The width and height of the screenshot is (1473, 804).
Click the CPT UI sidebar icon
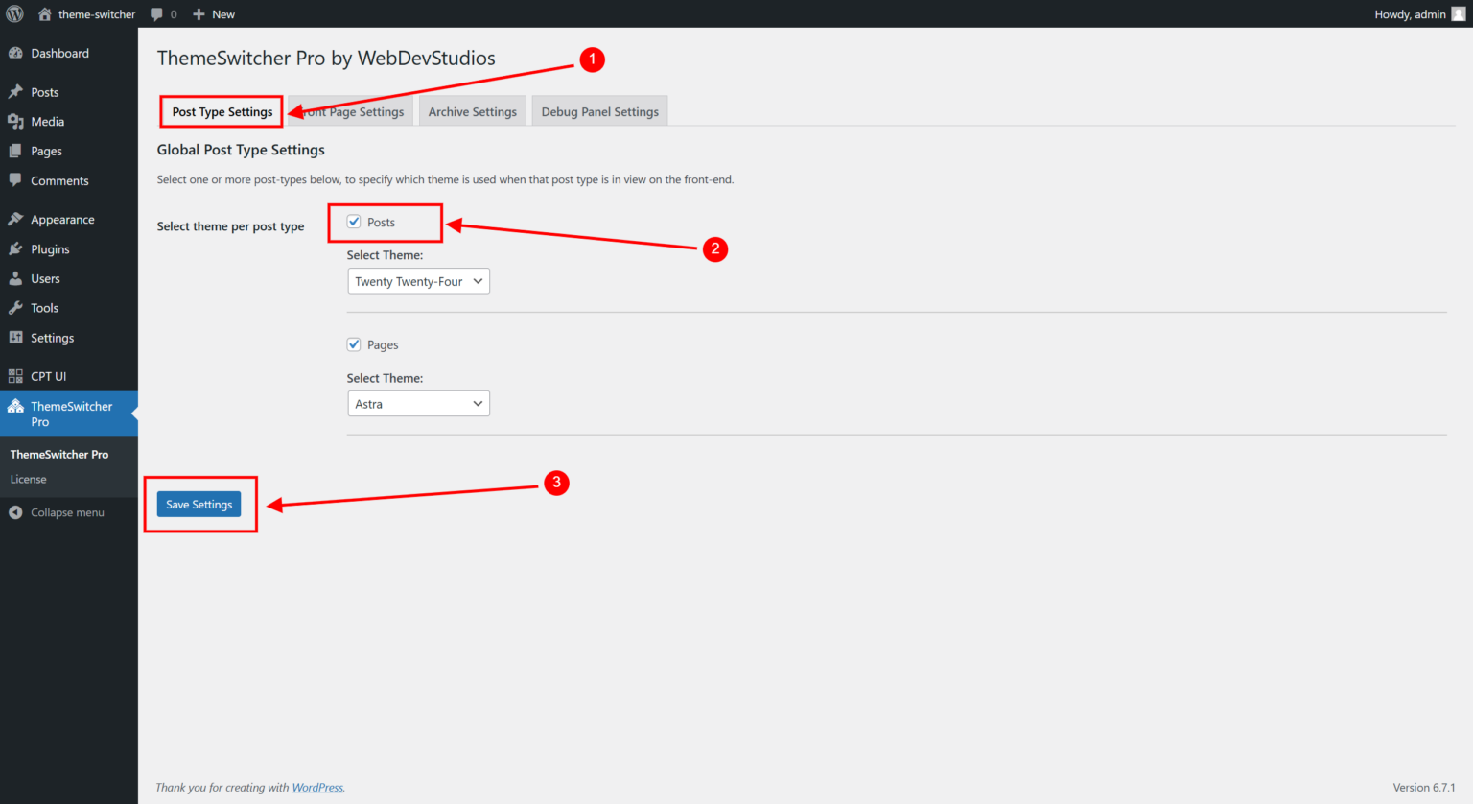(16, 375)
